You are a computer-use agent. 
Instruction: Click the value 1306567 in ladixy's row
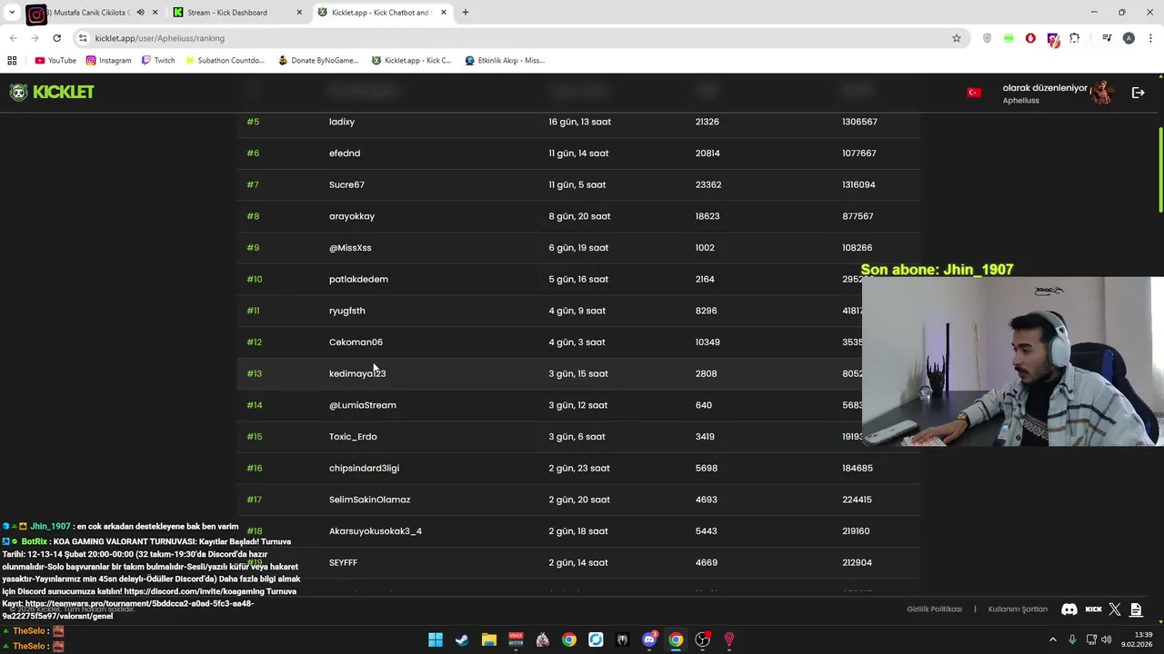tap(859, 122)
